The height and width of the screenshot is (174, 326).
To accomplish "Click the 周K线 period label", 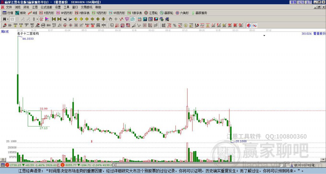I will click(4, 32).
